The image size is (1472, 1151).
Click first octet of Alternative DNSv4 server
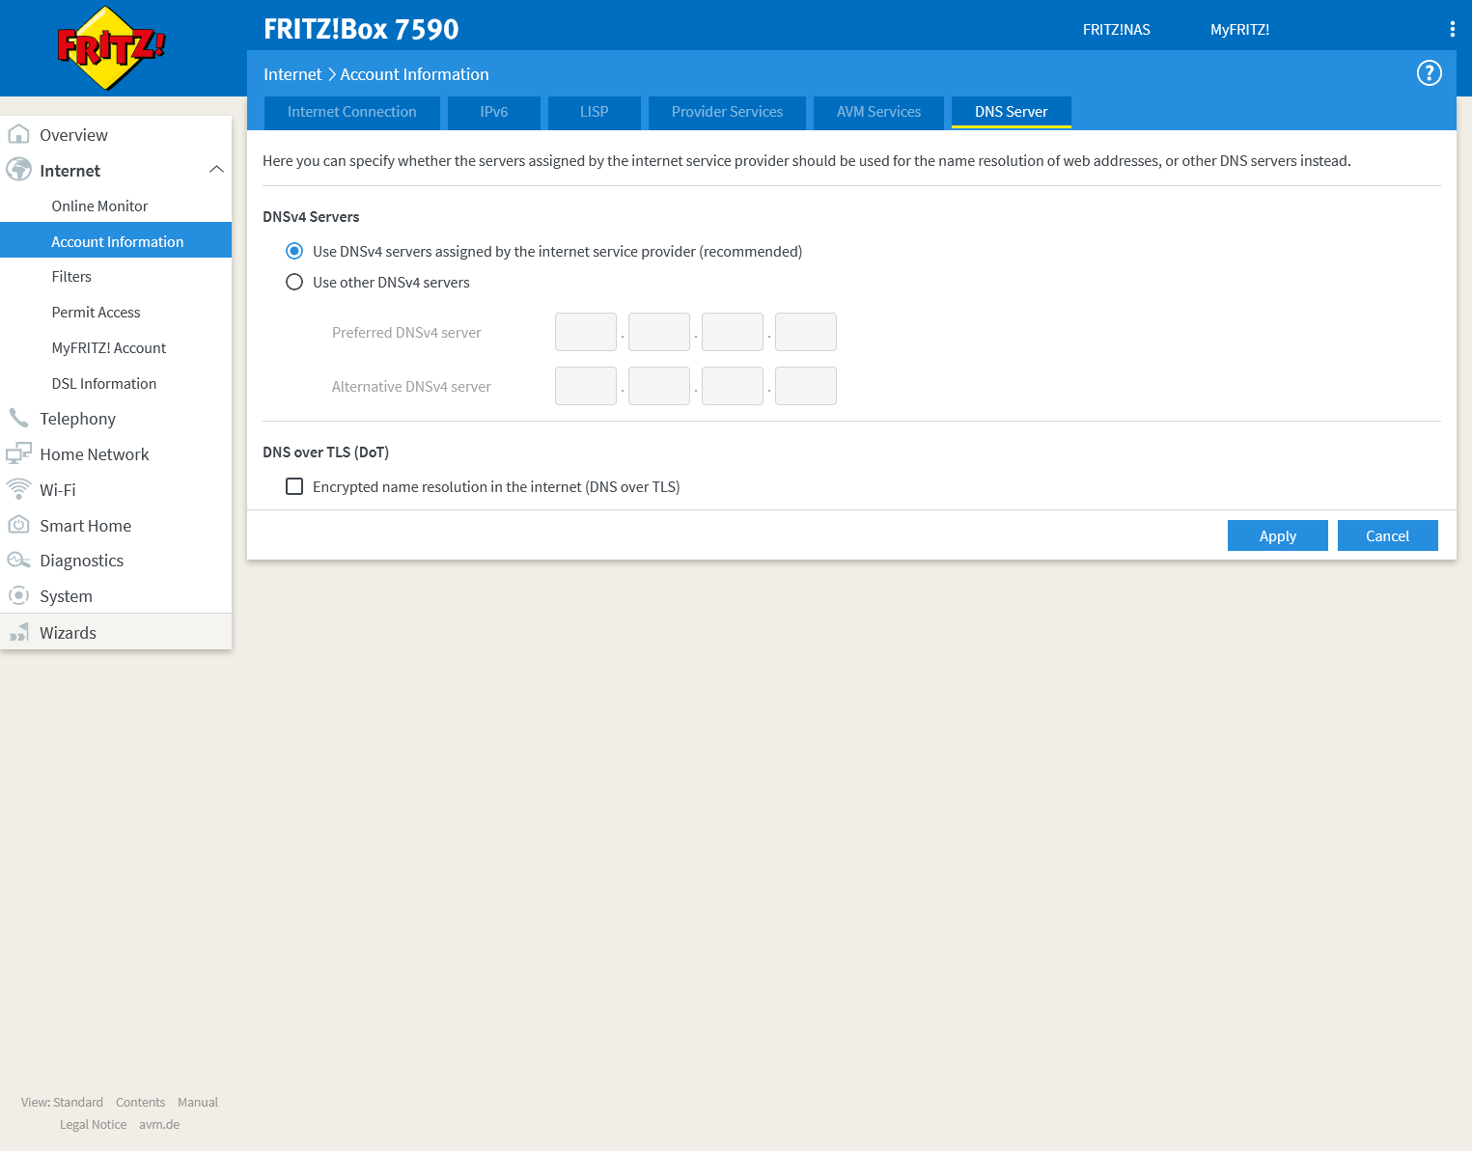pos(586,386)
